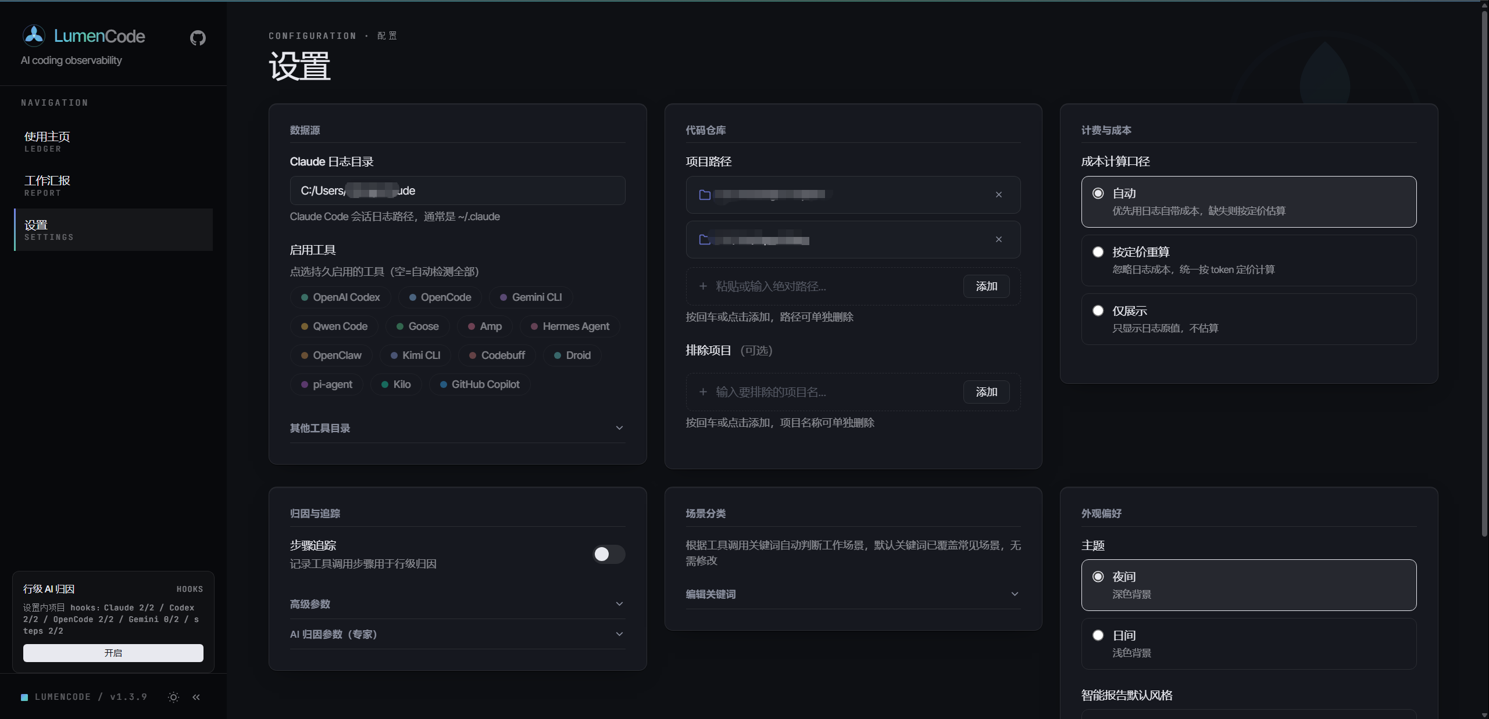This screenshot has height=719, width=1489.
Task: Click the HOOKS label in sidebar card
Action: (x=190, y=589)
